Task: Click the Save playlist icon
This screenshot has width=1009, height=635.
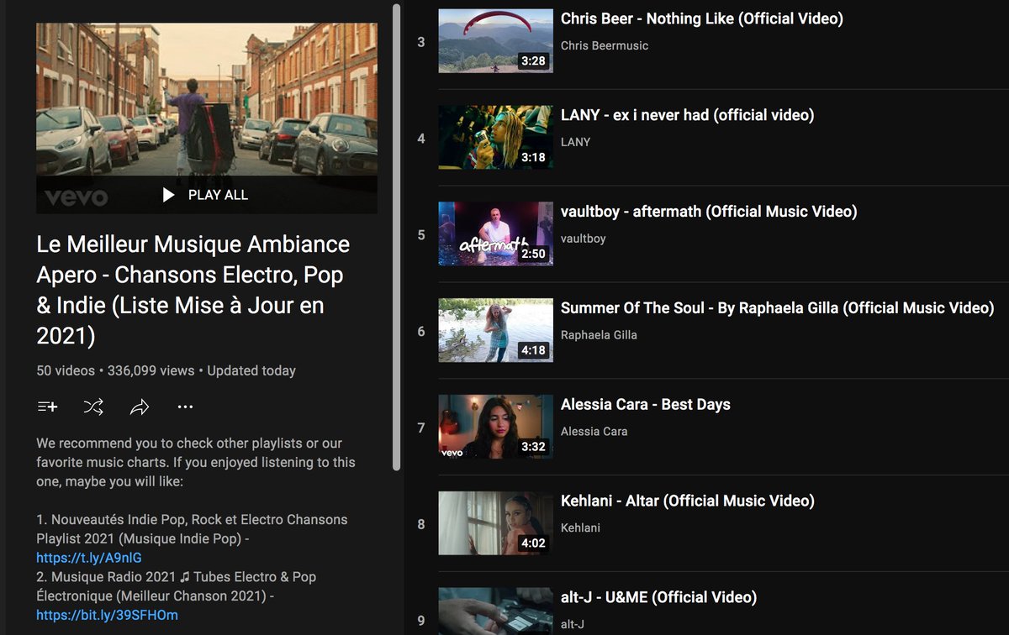Action: [47, 407]
